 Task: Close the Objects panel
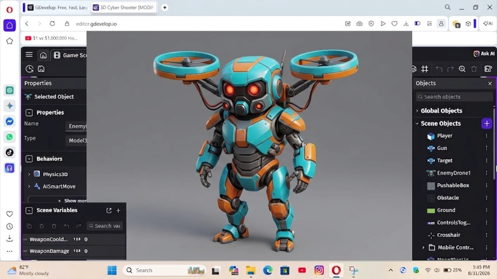[490, 83]
